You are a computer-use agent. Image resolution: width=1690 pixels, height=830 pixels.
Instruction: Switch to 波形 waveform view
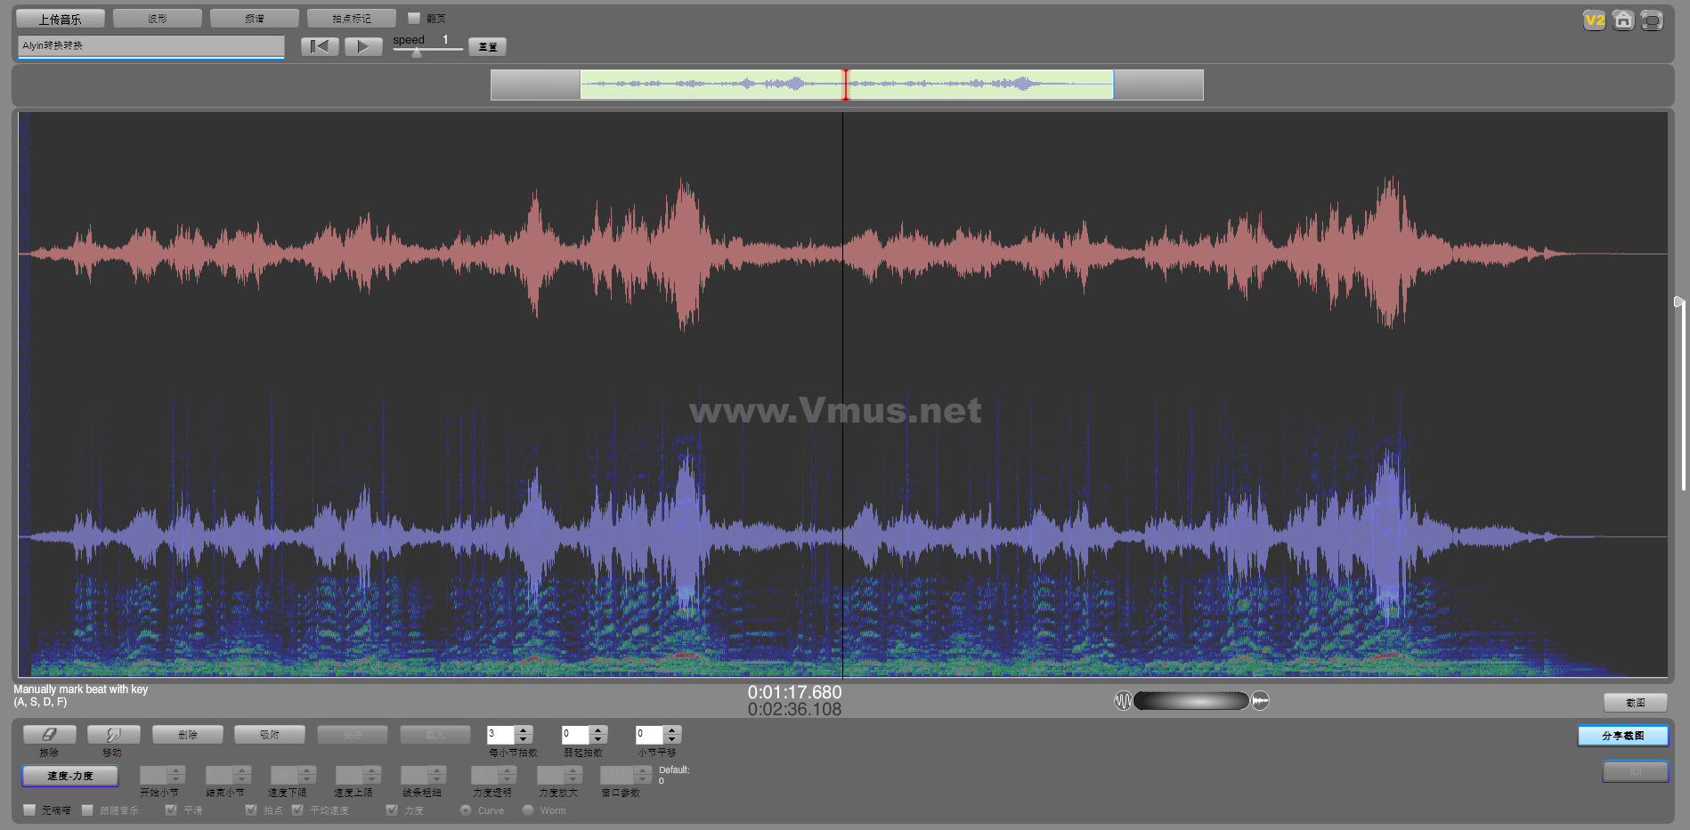(x=158, y=19)
